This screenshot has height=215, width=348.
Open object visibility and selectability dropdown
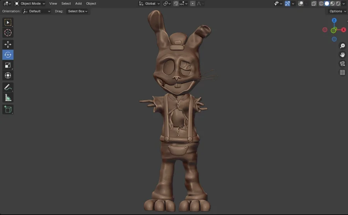click(278, 3)
